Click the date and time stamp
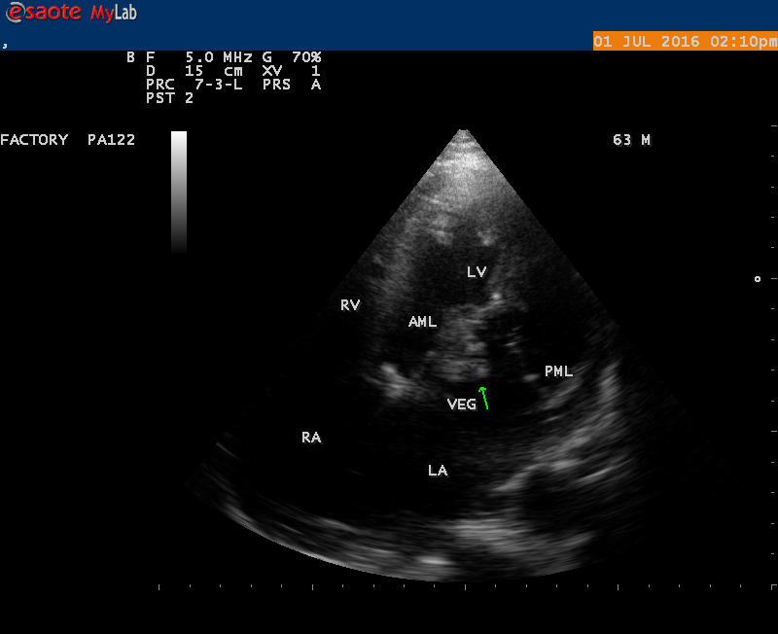The height and width of the screenshot is (634, 778). [x=685, y=42]
